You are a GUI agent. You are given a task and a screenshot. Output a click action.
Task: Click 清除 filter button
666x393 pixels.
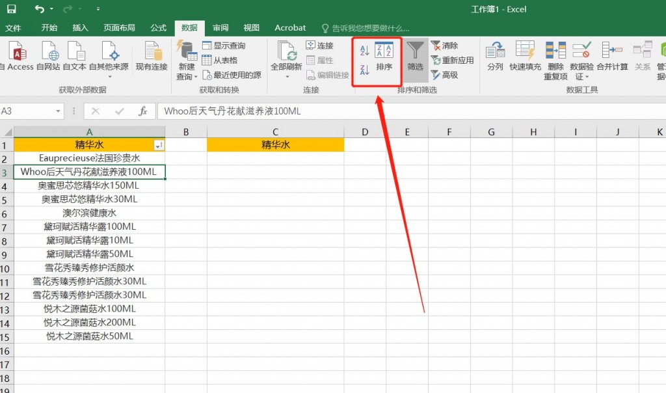point(444,46)
